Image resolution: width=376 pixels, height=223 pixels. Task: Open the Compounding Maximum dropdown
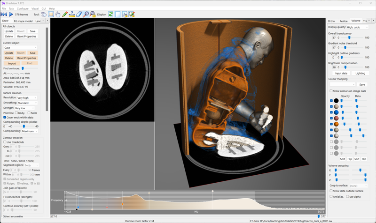pyautogui.click(x=30, y=131)
